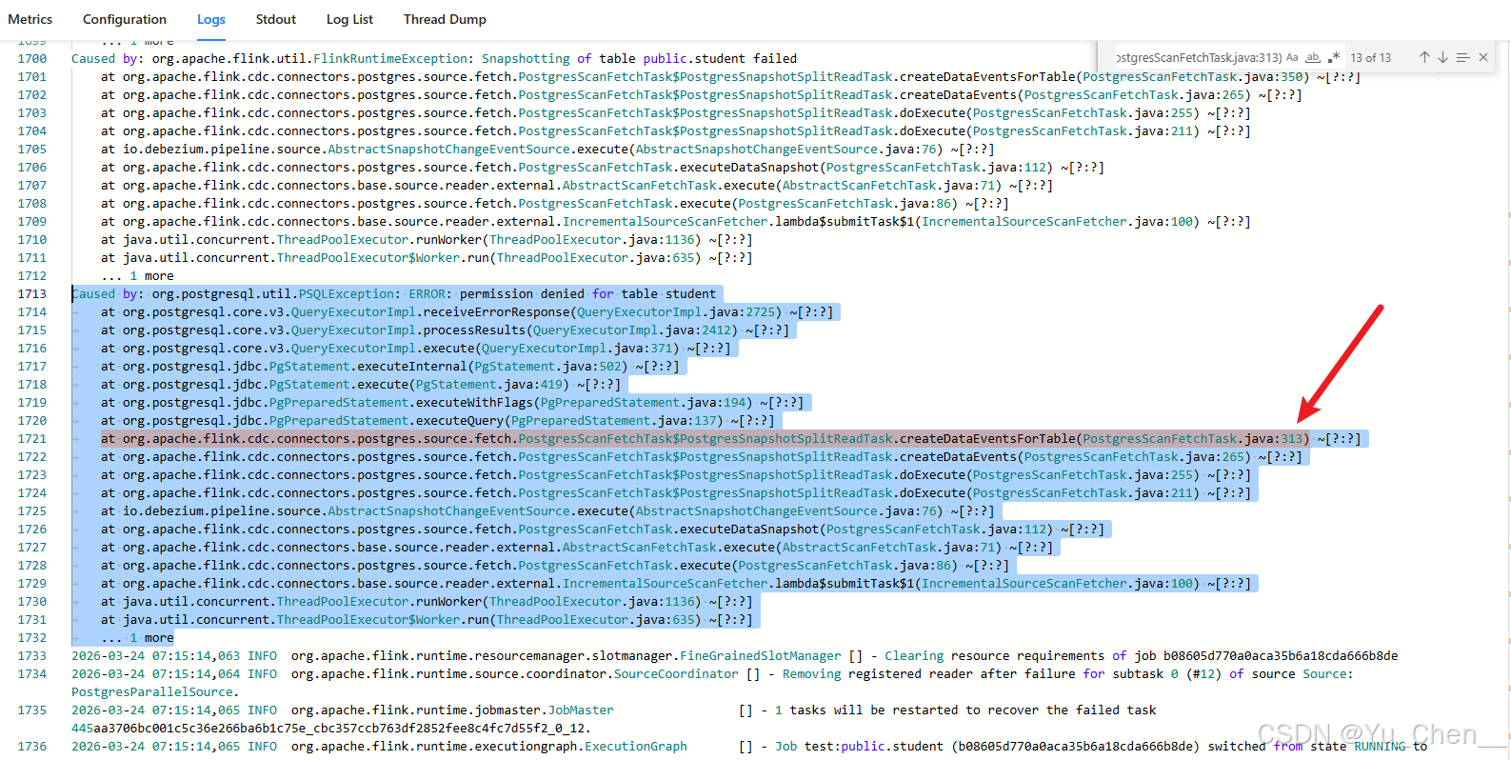Click line number 1700 in gutter
Screen dimensions: 1511x760
tap(32, 59)
